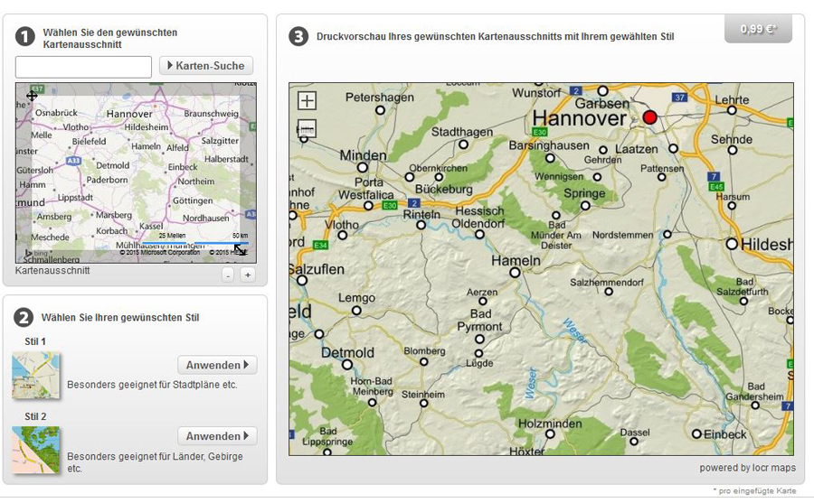Click the 0,99 € price badge
Image resolution: width=814 pixels, height=503 pixels.
[x=758, y=29]
